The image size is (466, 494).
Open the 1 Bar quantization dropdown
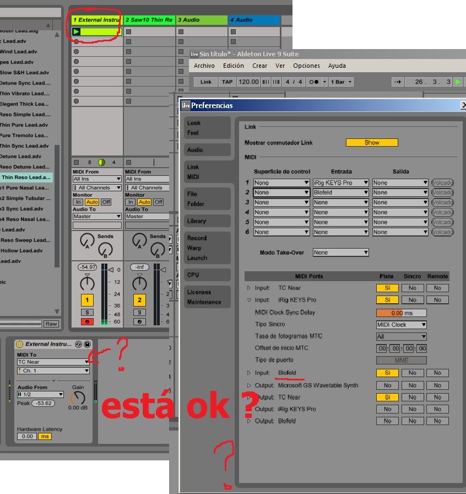[x=341, y=82]
